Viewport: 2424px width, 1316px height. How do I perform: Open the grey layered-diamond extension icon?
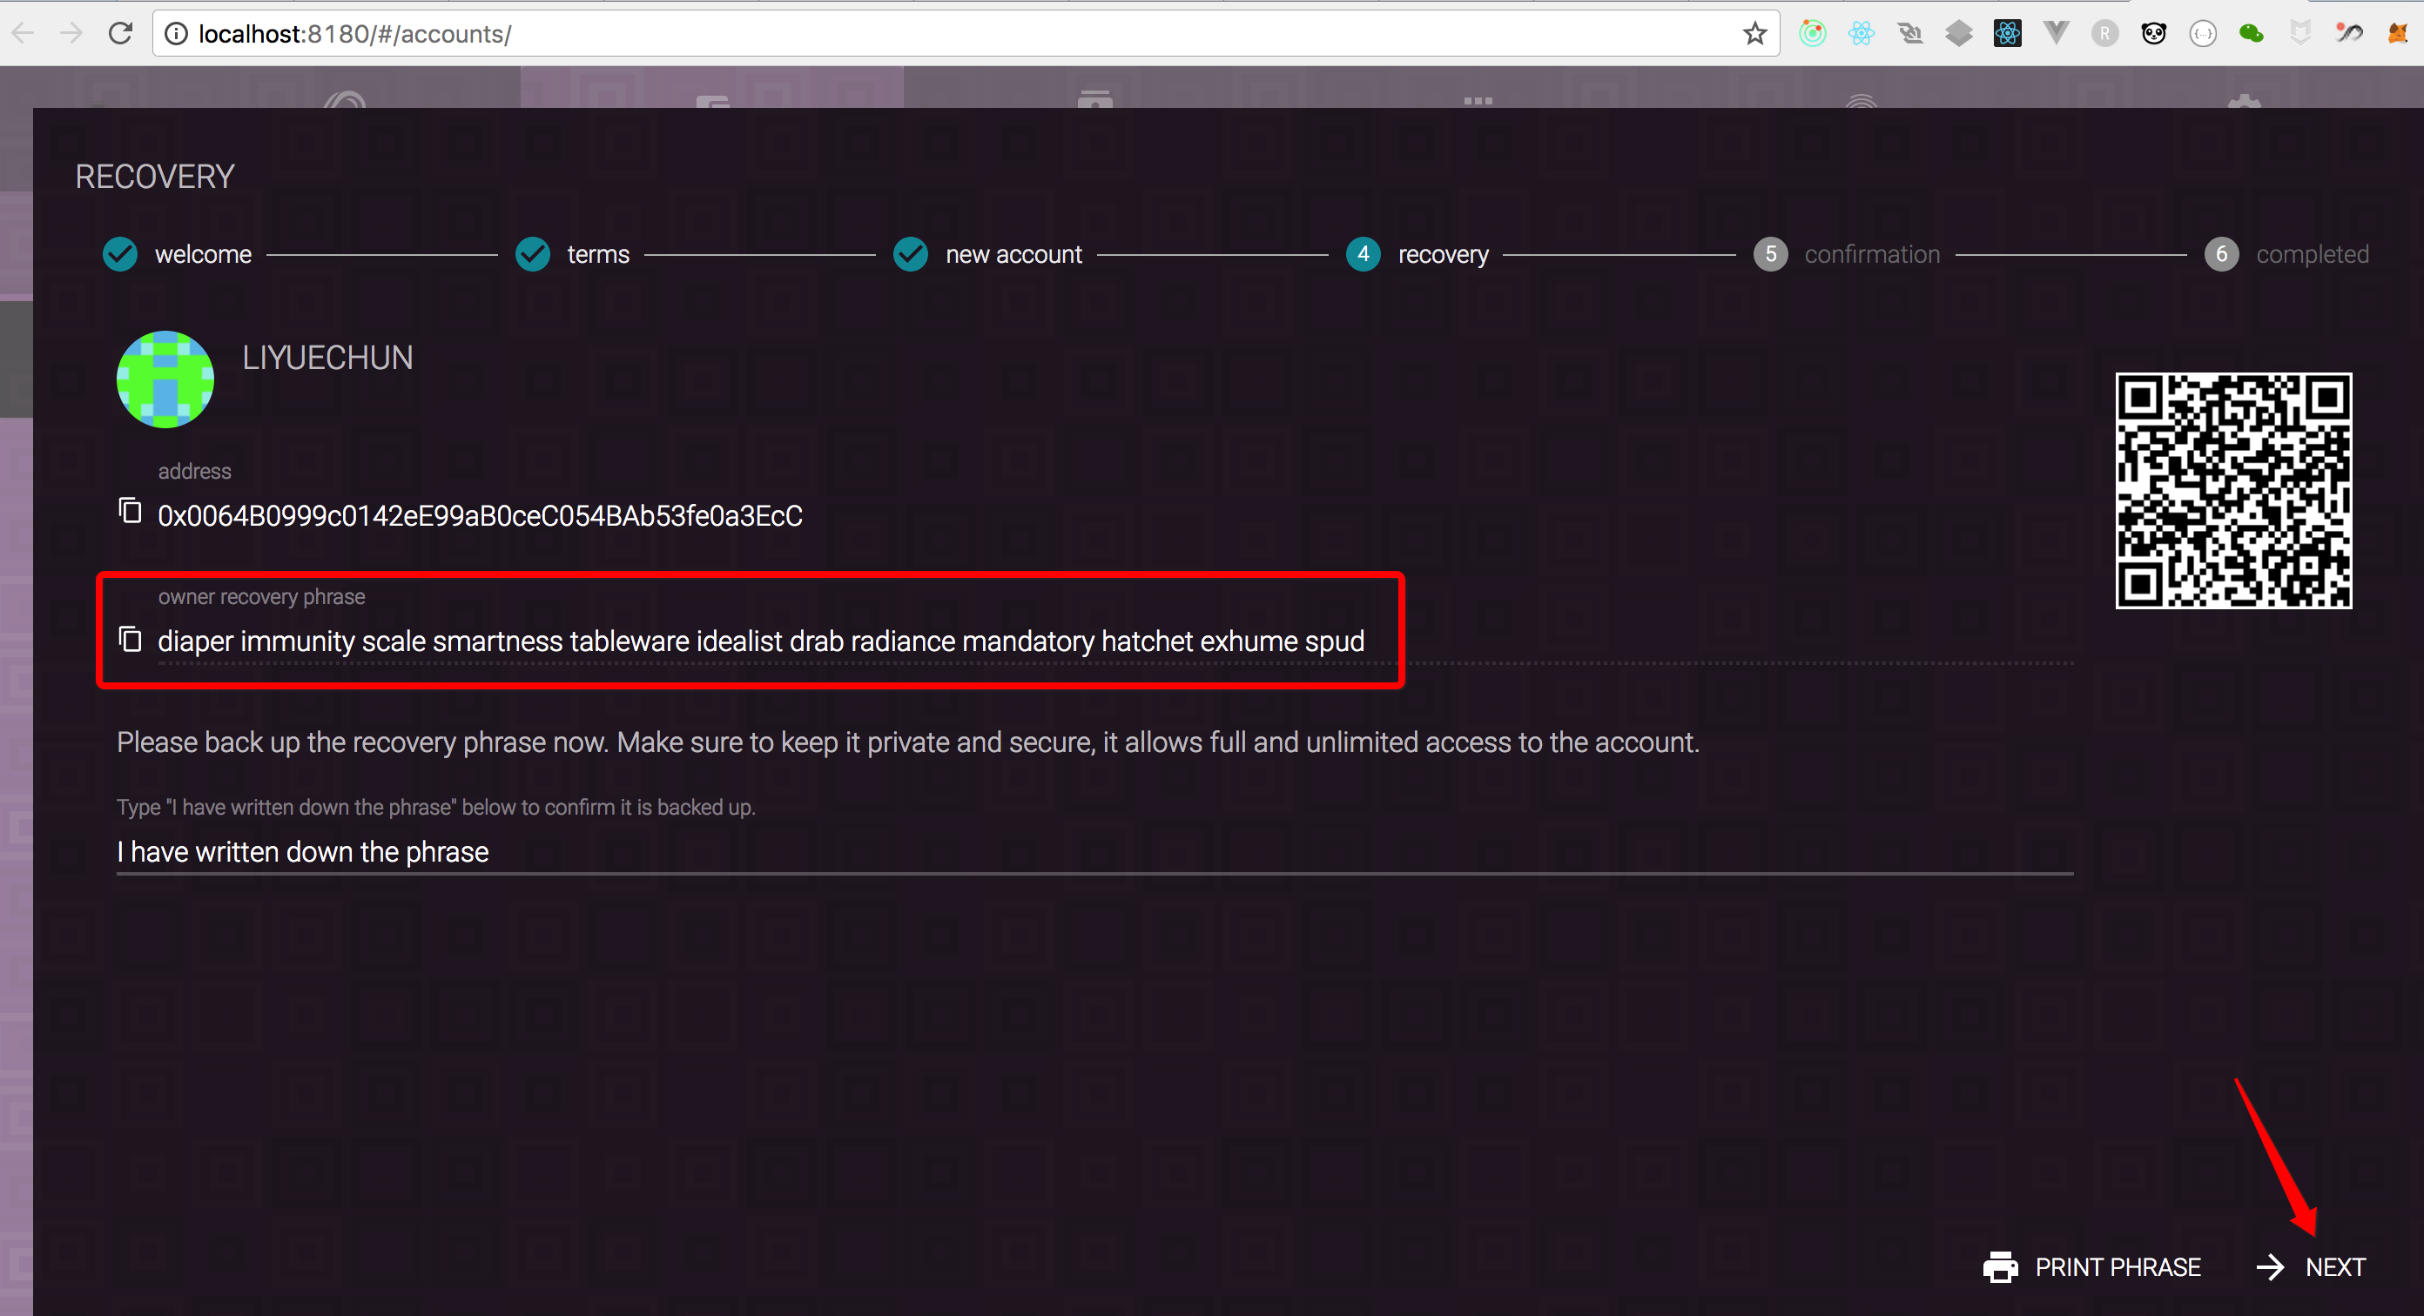coord(1958,34)
